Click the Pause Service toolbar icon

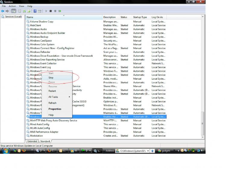point(55,11)
